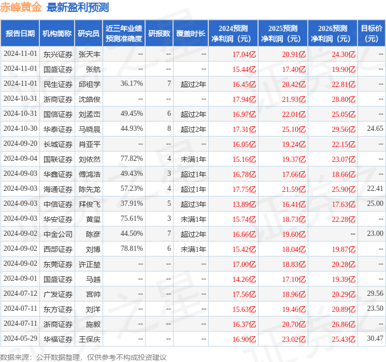Click the 75.61% accuracy value

pos(132,218)
